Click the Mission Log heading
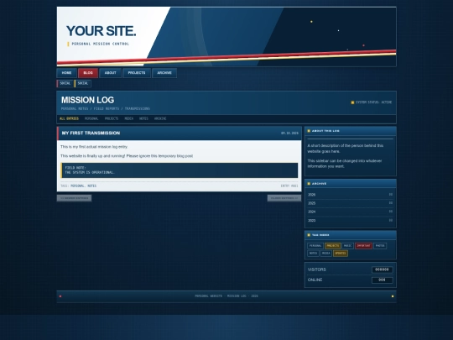453x340 pixels. pos(87,100)
